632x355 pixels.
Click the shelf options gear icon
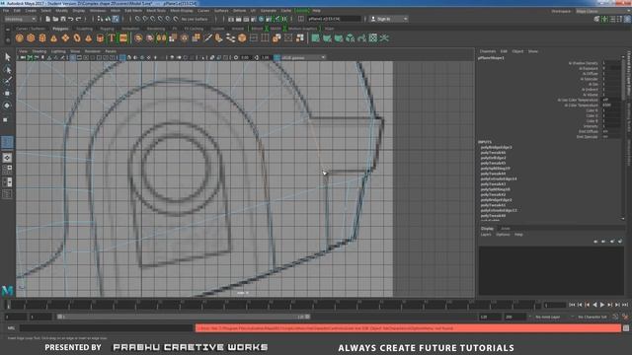coord(8,39)
